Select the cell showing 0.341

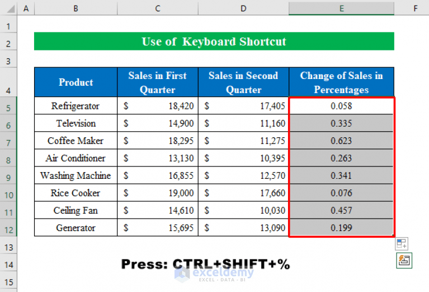coord(341,175)
